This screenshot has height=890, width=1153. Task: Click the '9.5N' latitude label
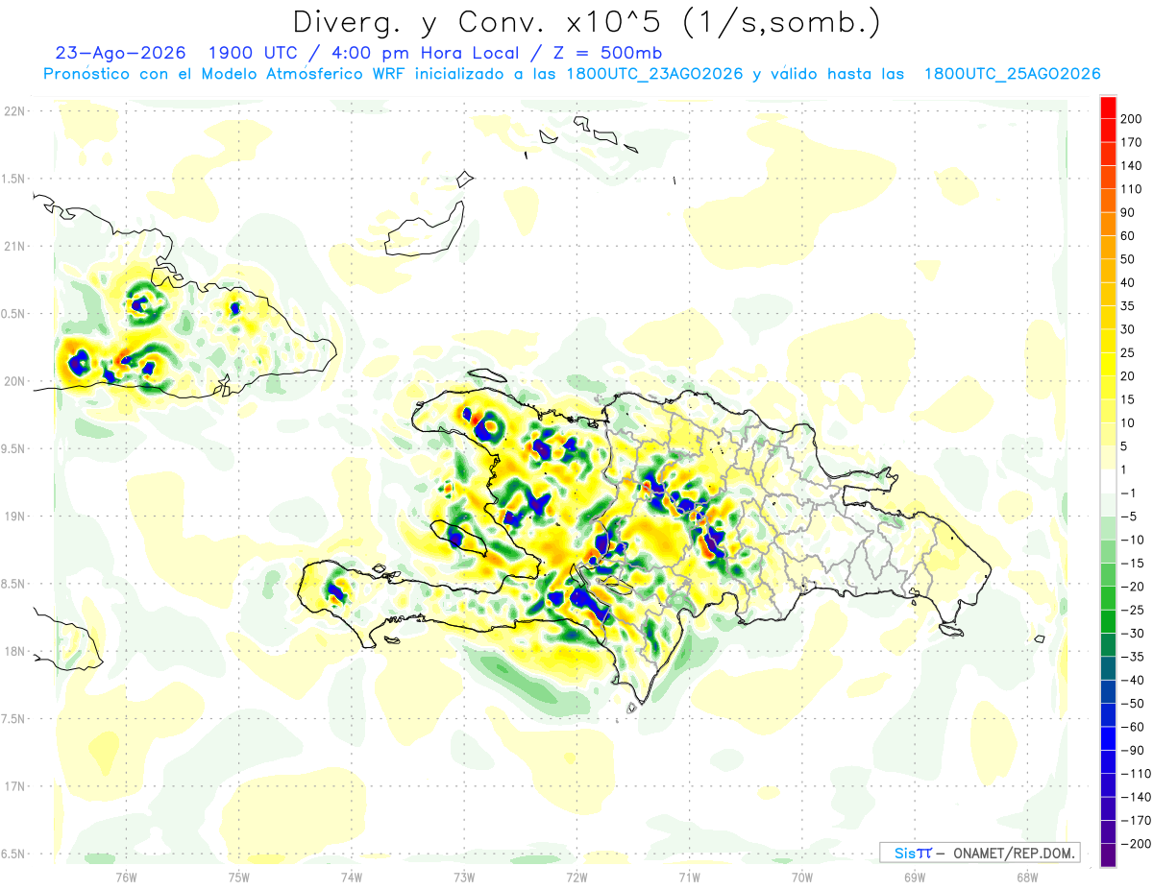click(x=13, y=448)
